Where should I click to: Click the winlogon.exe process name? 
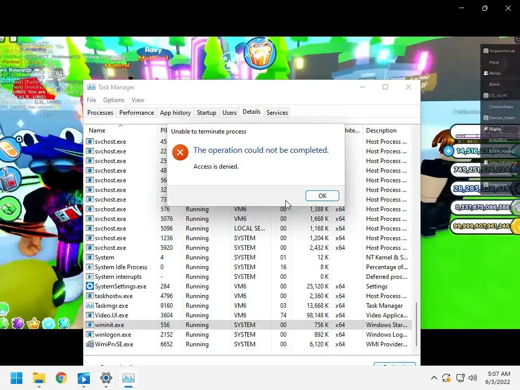tap(113, 334)
